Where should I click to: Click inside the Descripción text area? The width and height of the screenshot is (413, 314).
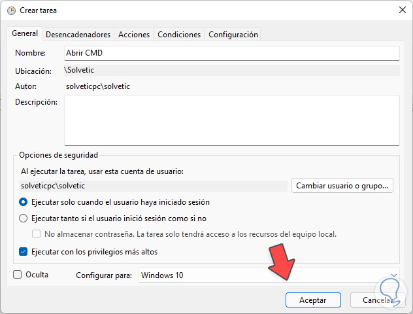point(231,120)
